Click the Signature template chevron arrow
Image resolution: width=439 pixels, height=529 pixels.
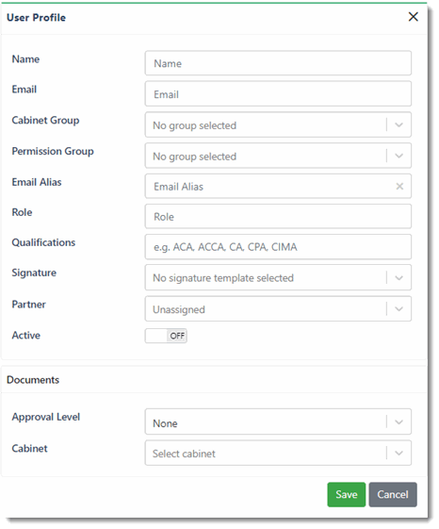pyautogui.click(x=398, y=278)
